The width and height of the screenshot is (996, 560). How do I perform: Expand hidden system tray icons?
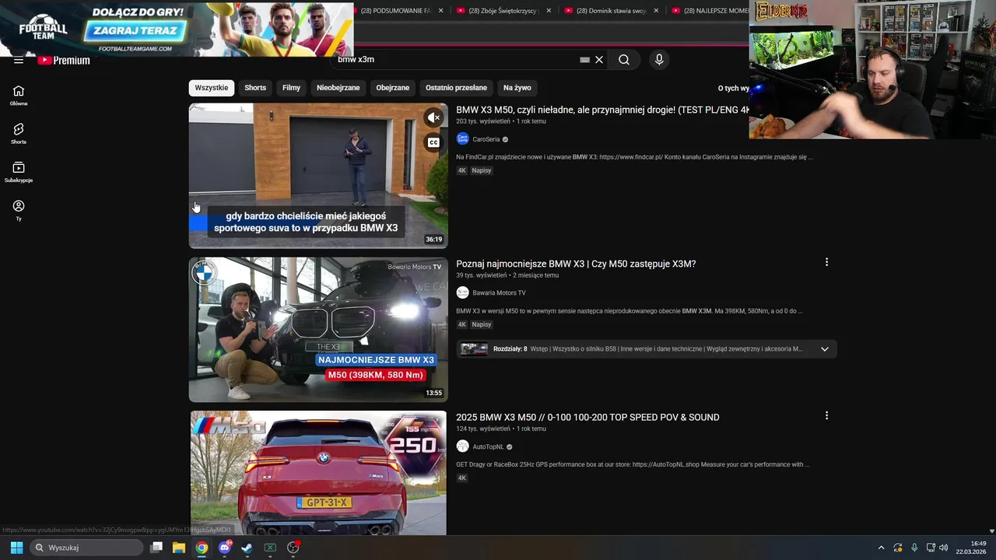click(881, 548)
